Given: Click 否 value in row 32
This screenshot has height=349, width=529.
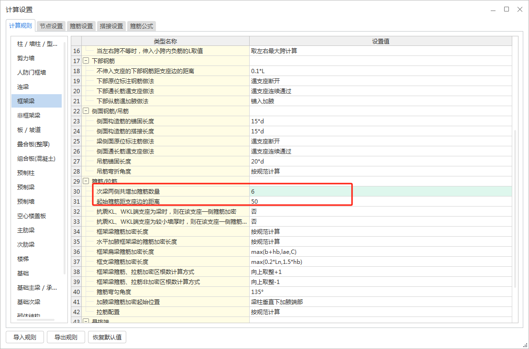Looking at the screenshot, I should pyautogui.click(x=381, y=211).
